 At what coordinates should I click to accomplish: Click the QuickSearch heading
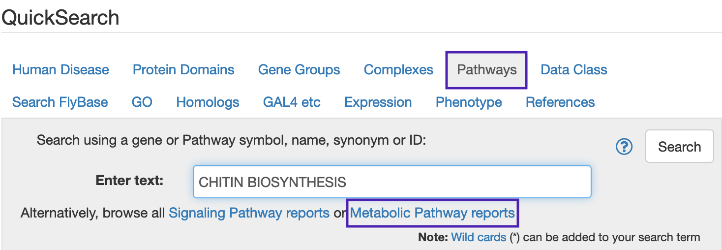60,18
